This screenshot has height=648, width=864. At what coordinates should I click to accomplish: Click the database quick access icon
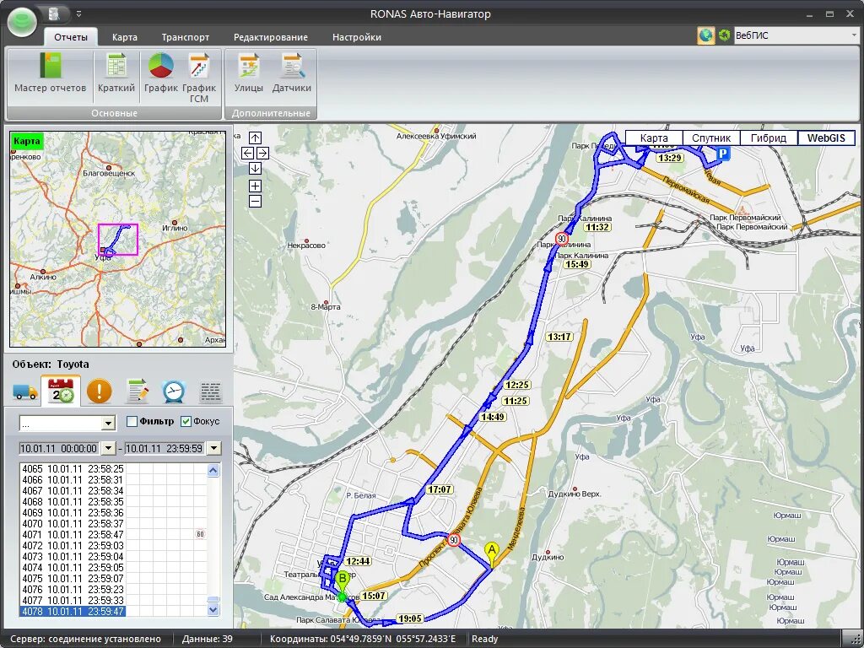[54, 13]
